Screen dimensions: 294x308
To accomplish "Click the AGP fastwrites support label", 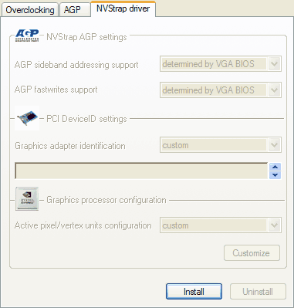I will 56,90.
